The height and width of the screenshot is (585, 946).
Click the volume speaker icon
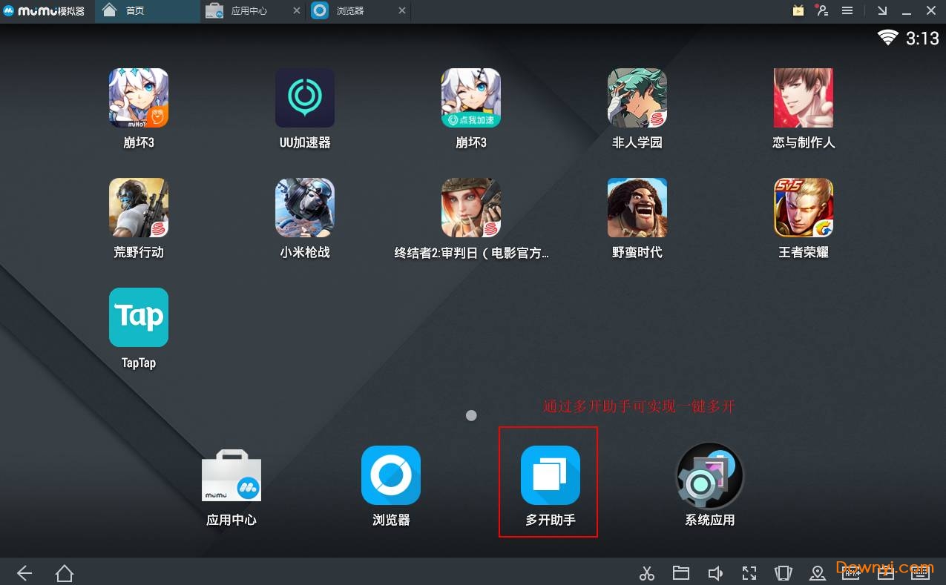(x=715, y=573)
